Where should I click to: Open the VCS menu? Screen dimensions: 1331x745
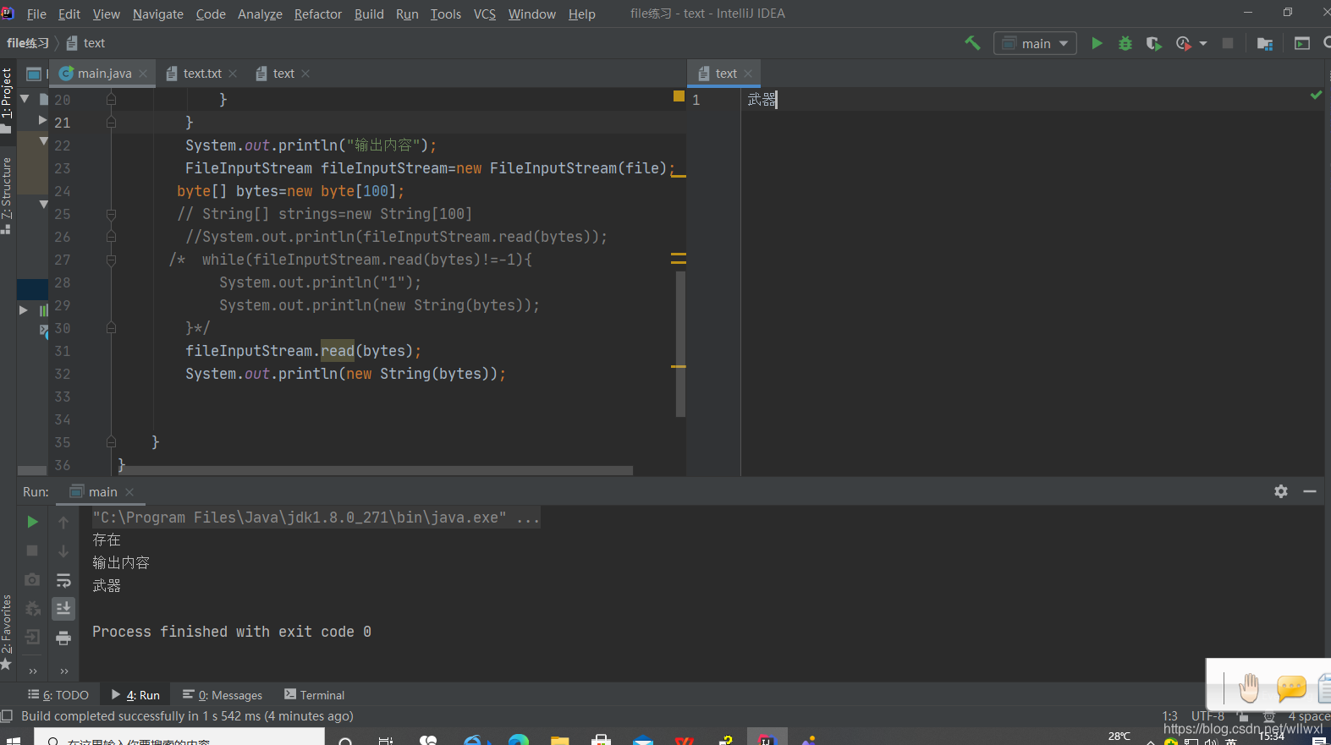[x=485, y=14]
